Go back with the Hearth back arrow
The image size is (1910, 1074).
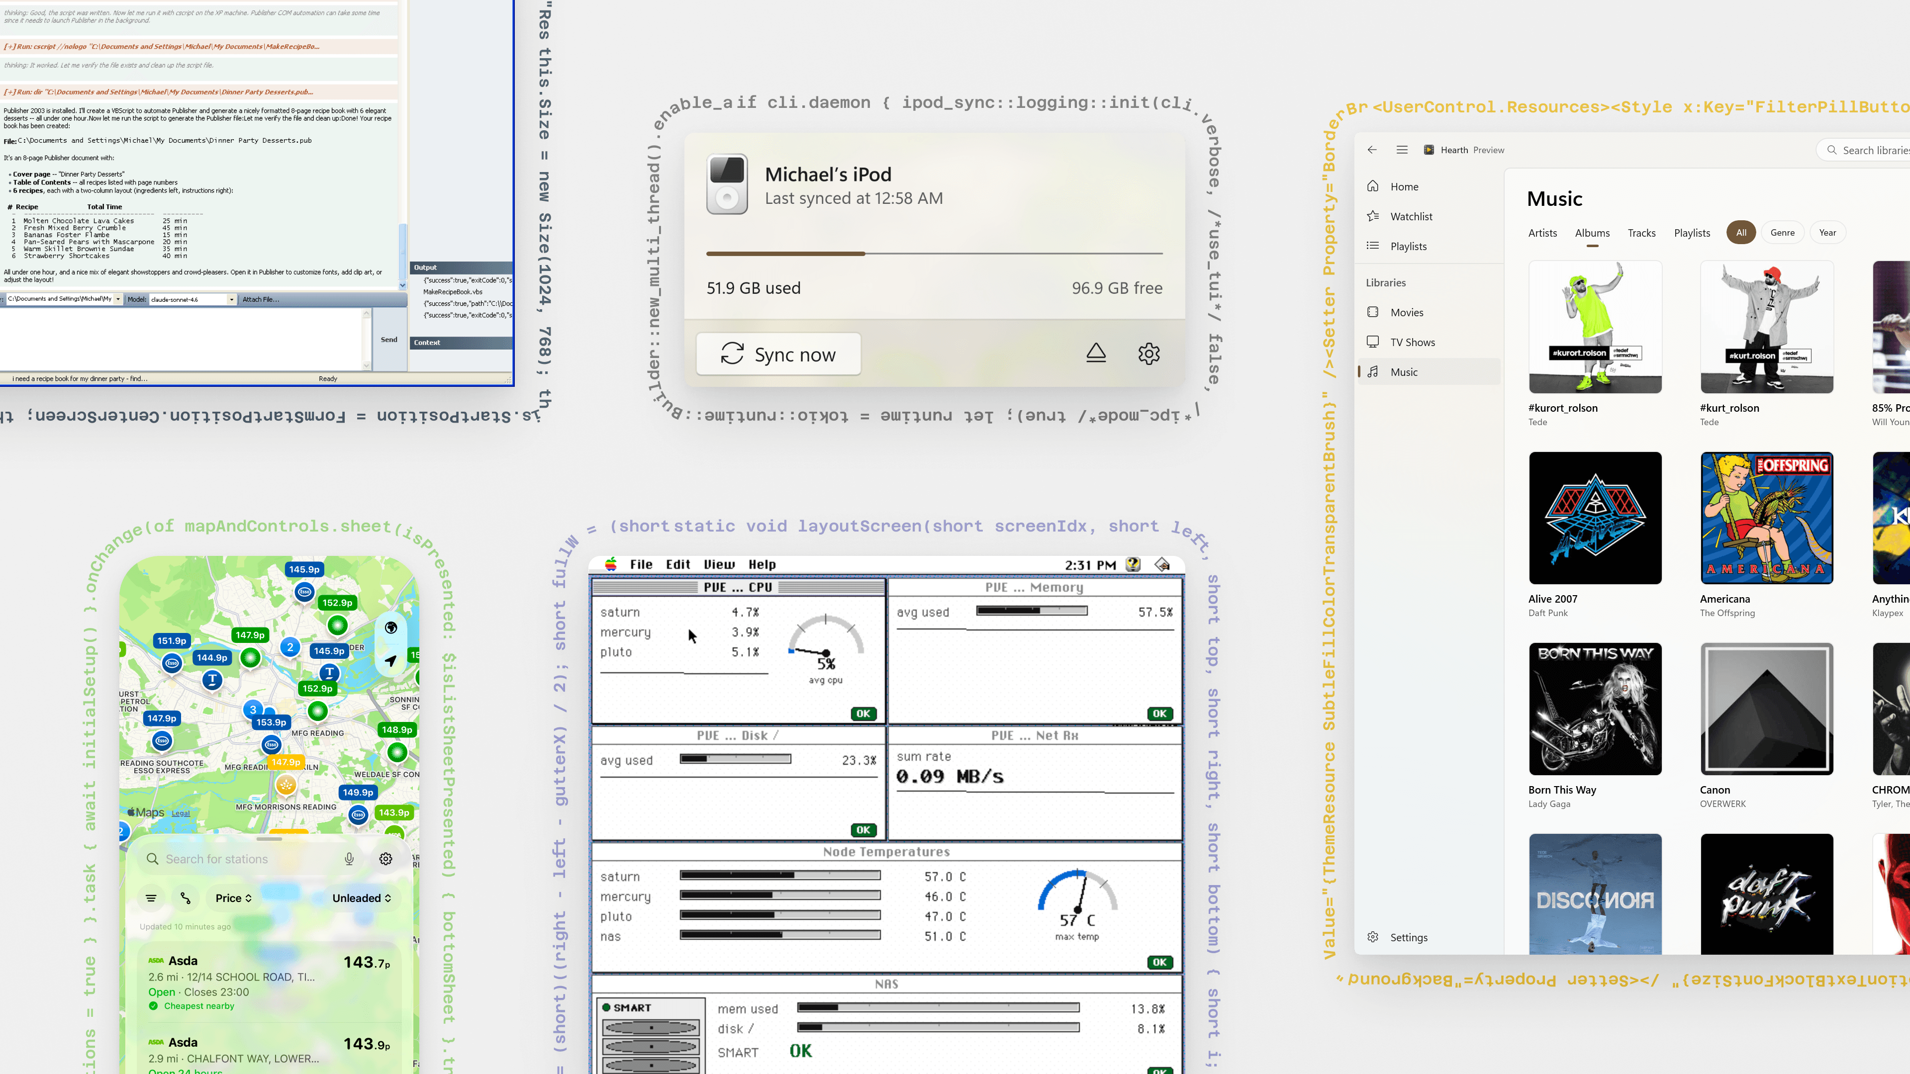[1372, 150]
